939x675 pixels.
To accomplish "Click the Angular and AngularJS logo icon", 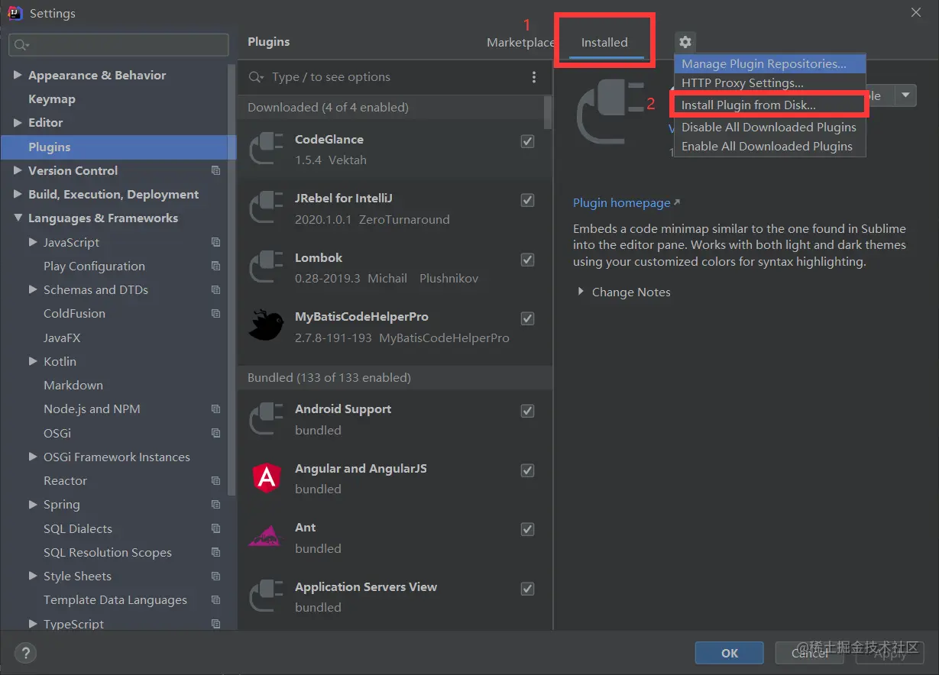I will [266, 478].
